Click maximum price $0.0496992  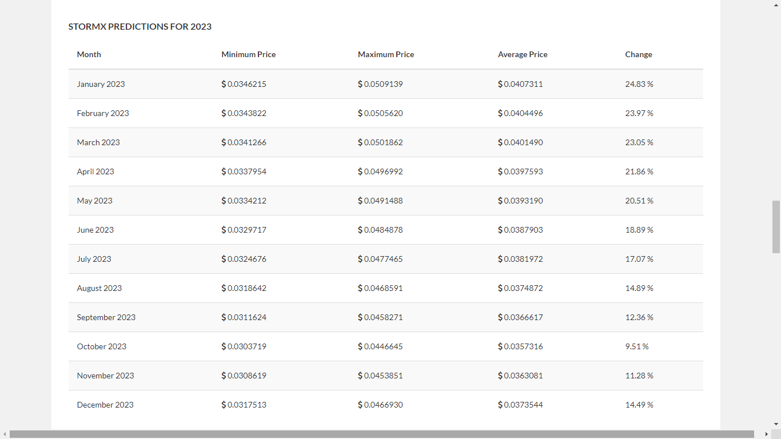(381, 171)
